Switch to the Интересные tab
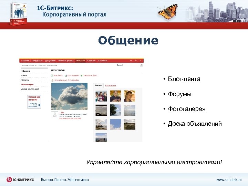 pos(111,85)
